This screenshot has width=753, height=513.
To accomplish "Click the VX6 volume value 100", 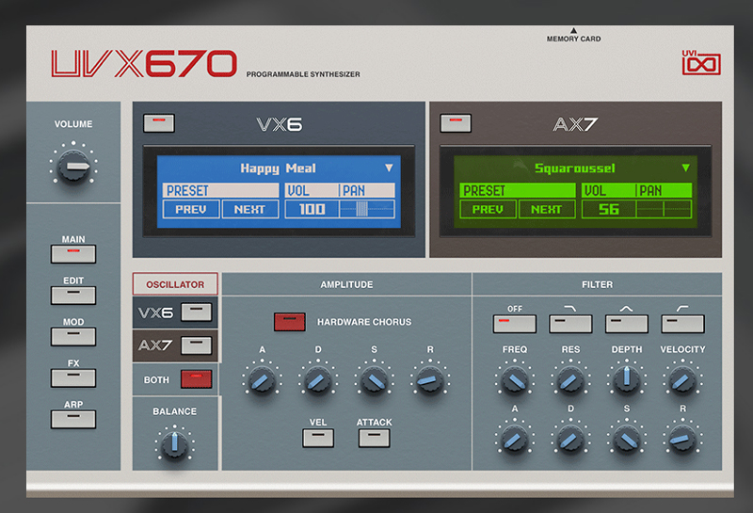I will point(312,209).
